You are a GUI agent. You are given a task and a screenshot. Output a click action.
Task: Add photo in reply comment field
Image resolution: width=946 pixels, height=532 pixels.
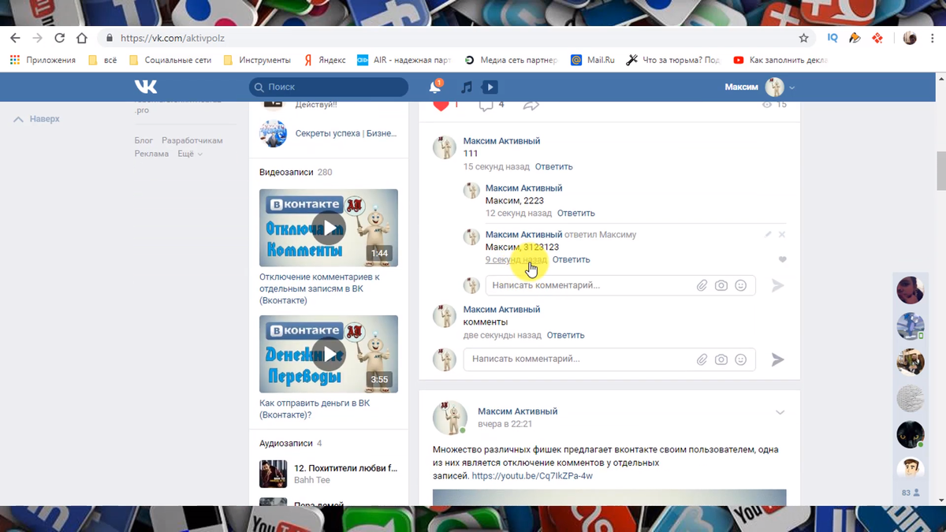721,285
